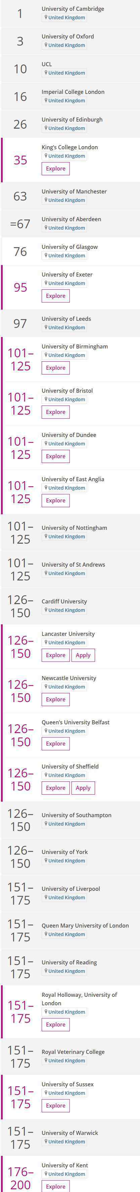Open University of Edinburgh profile link

[x=72, y=120]
